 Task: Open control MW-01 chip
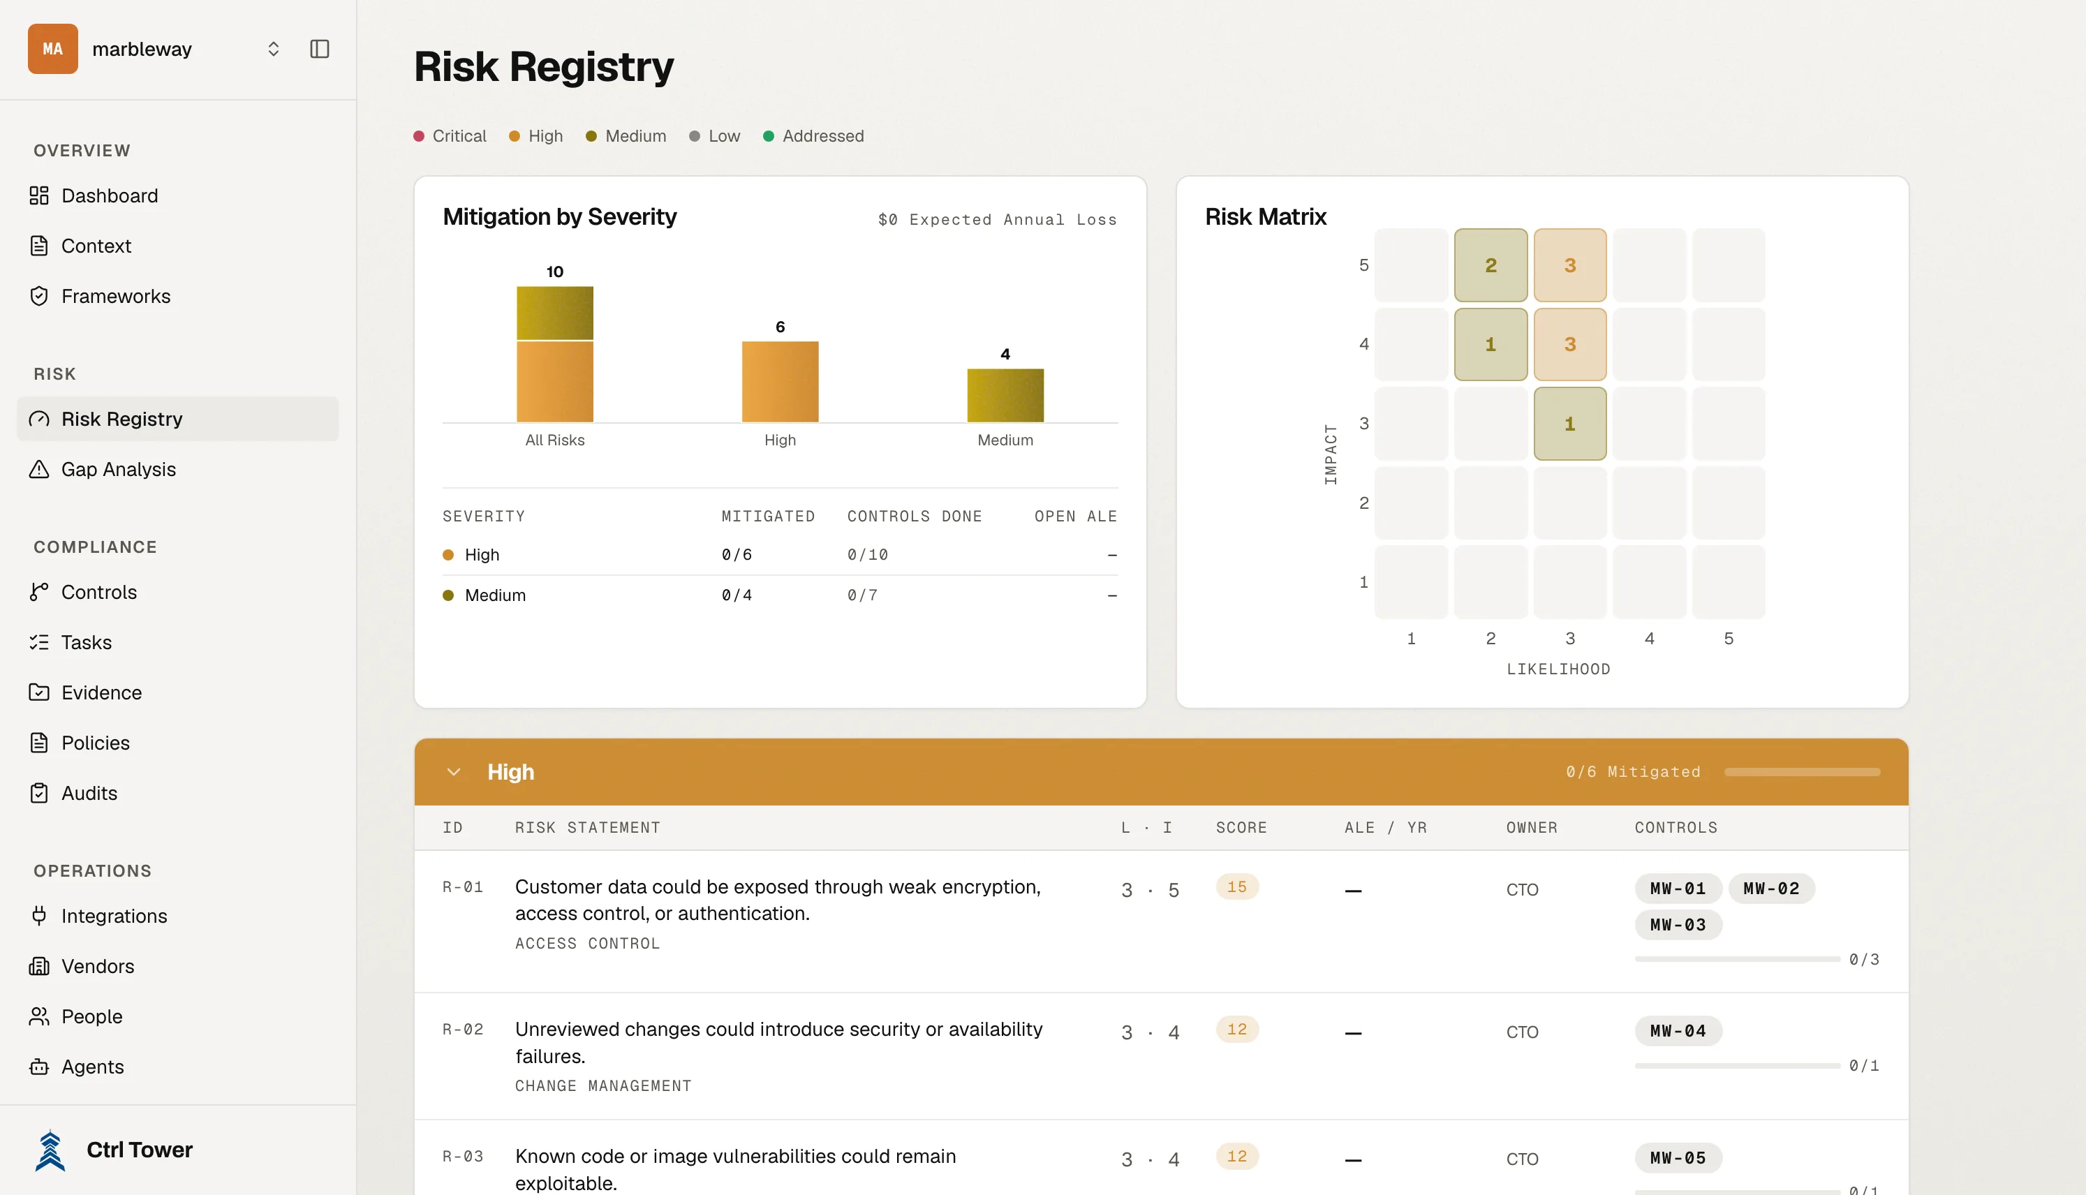[x=1678, y=888]
